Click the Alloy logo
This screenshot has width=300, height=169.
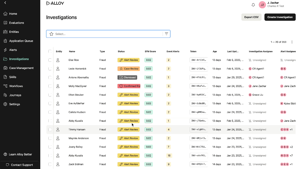(x=55, y=3)
